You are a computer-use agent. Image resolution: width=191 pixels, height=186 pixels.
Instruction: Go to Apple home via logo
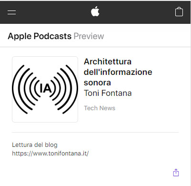point(95,11)
